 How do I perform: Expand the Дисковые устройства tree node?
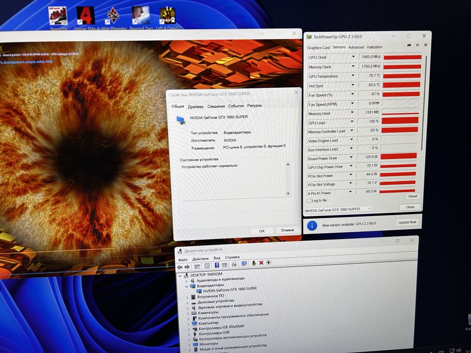coord(187,303)
